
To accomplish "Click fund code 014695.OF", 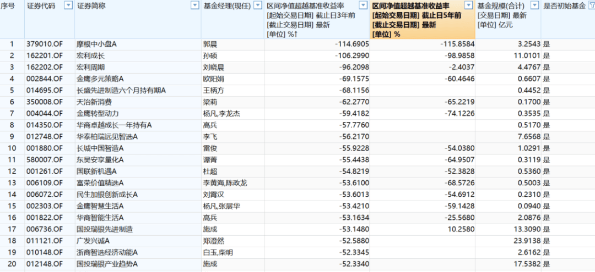I will pos(45,91).
